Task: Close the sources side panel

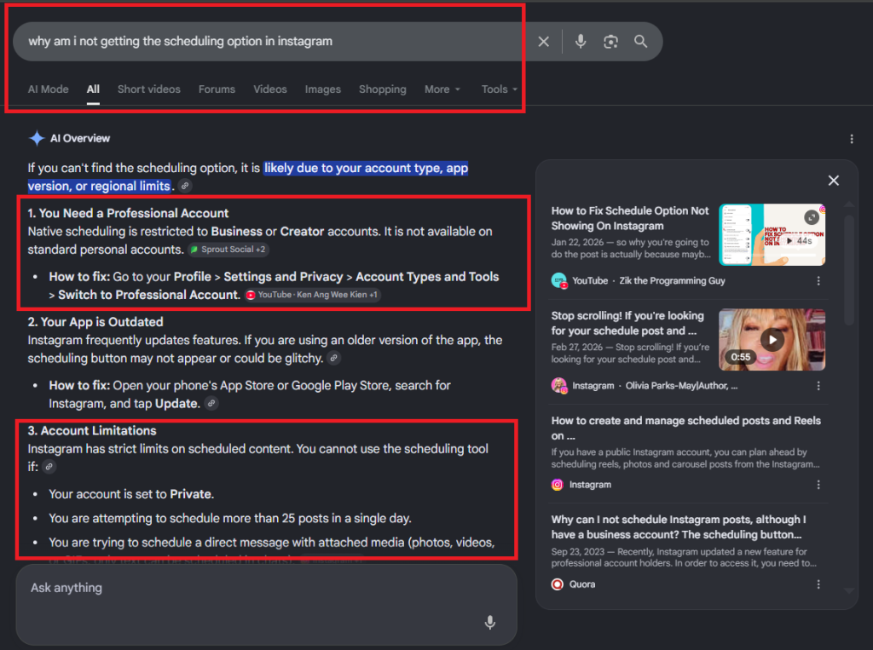Action: click(x=834, y=181)
